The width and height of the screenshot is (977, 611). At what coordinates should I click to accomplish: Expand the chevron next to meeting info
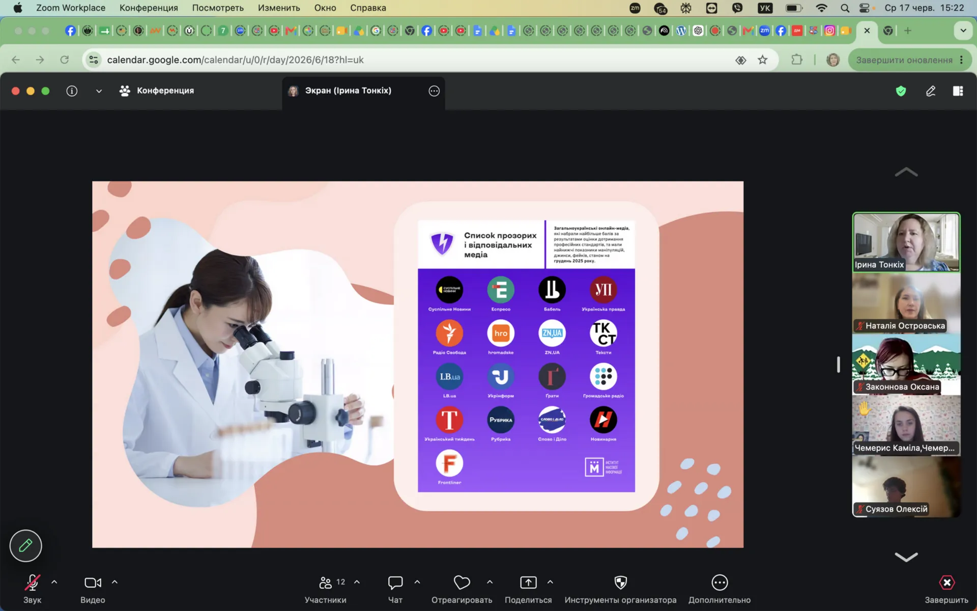[x=99, y=91]
